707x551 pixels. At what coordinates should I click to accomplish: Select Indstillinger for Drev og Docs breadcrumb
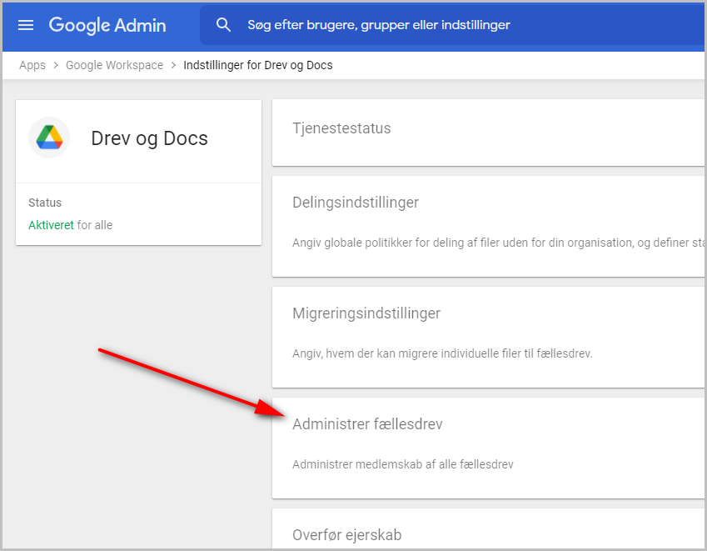[x=258, y=65]
